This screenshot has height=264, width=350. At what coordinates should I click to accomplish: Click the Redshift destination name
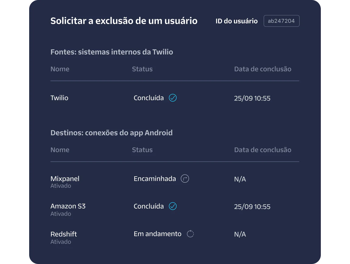tap(63, 234)
